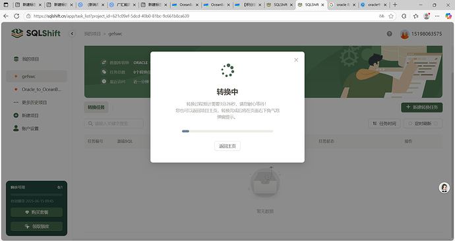
Task: Open the Oracle_to_OceanB... project
Action: pyautogui.click(x=36, y=89)
